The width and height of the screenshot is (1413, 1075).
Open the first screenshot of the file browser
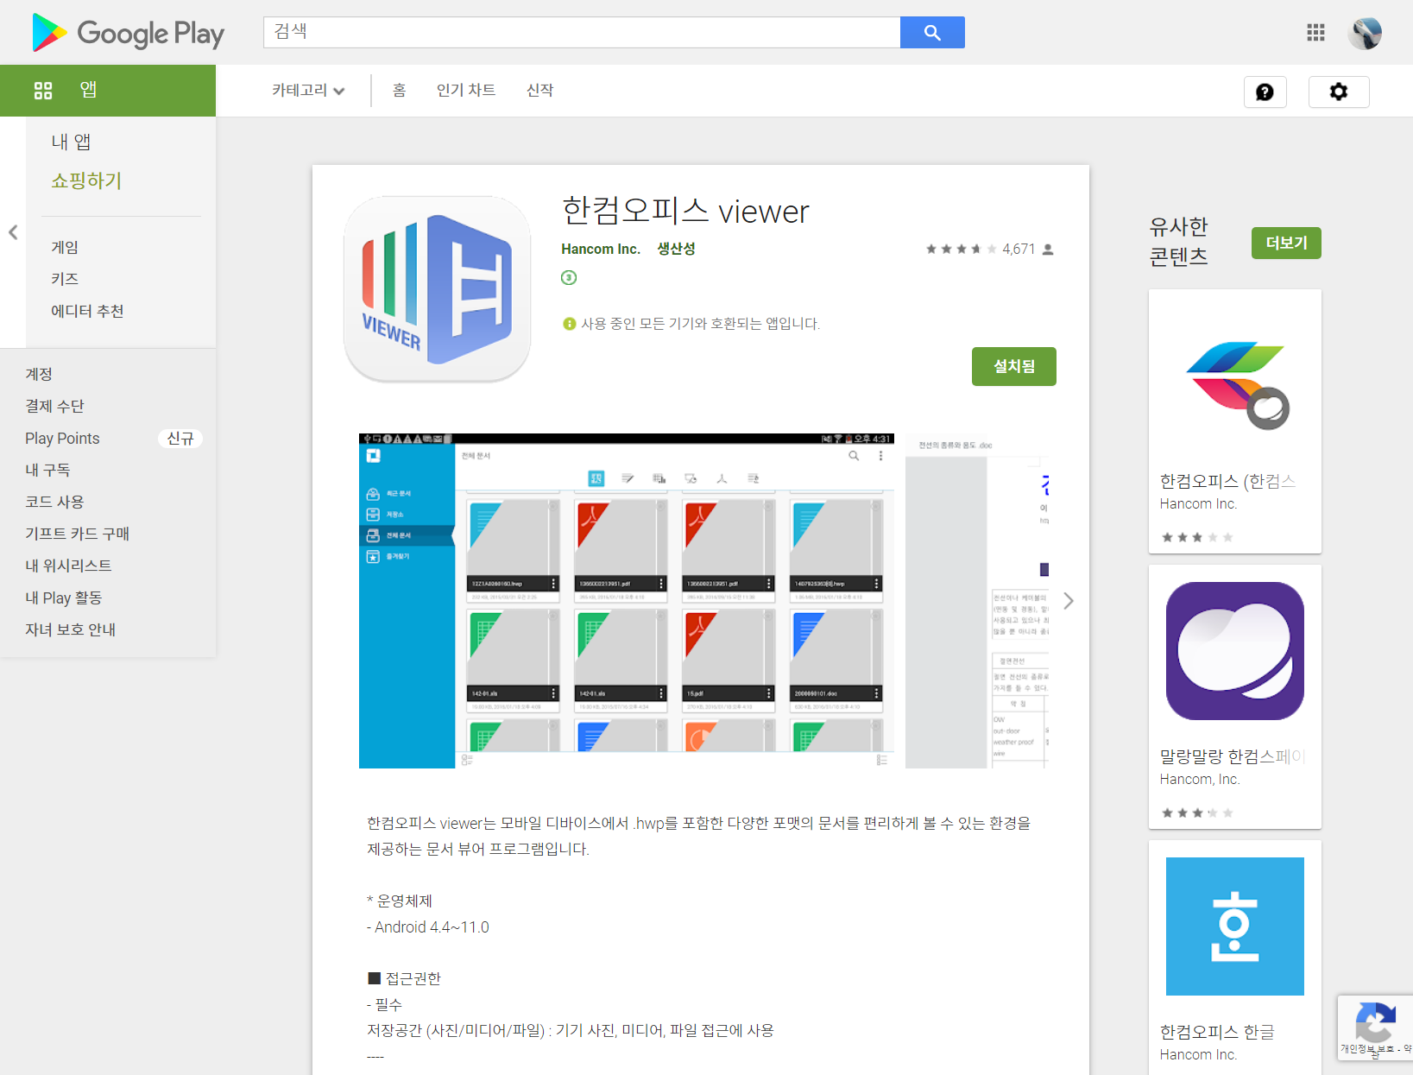(627, 601)
